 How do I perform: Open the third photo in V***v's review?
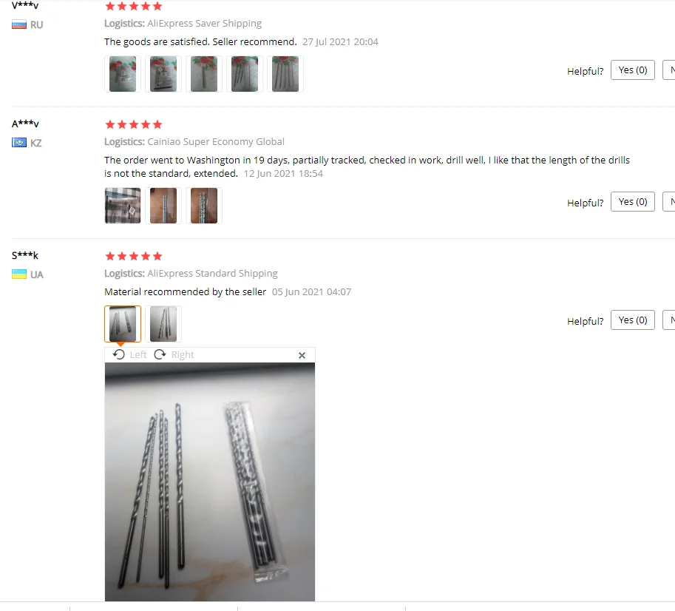coord(204,74)
